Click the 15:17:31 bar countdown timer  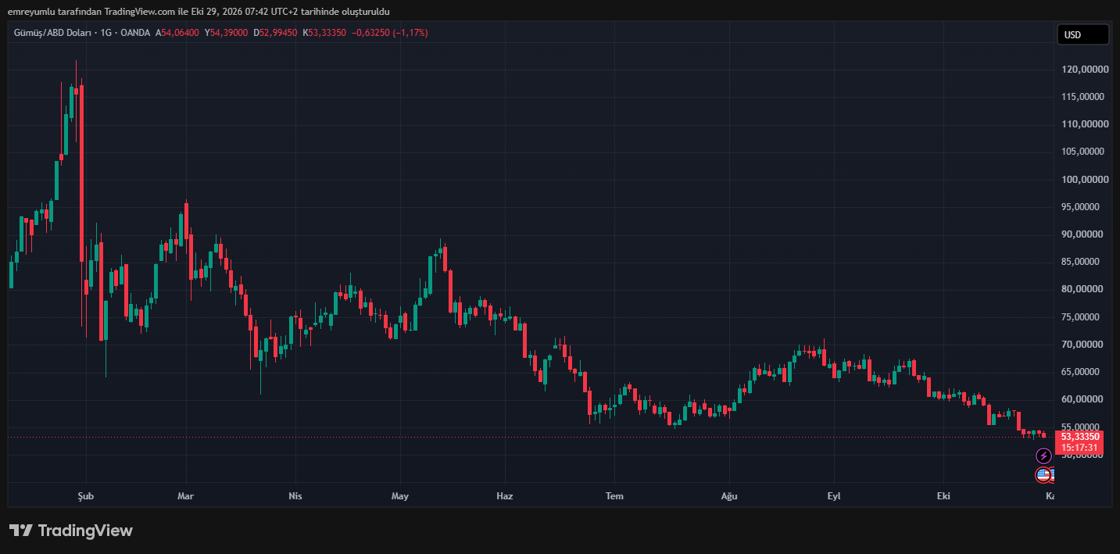pos(1080,448)
